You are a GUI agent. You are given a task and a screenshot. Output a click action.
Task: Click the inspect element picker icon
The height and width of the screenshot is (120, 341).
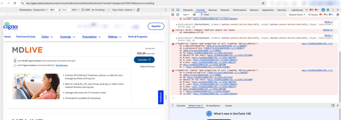coord(173,10)
